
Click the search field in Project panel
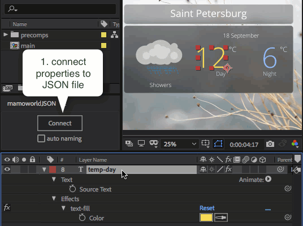(x=60, y=9)
